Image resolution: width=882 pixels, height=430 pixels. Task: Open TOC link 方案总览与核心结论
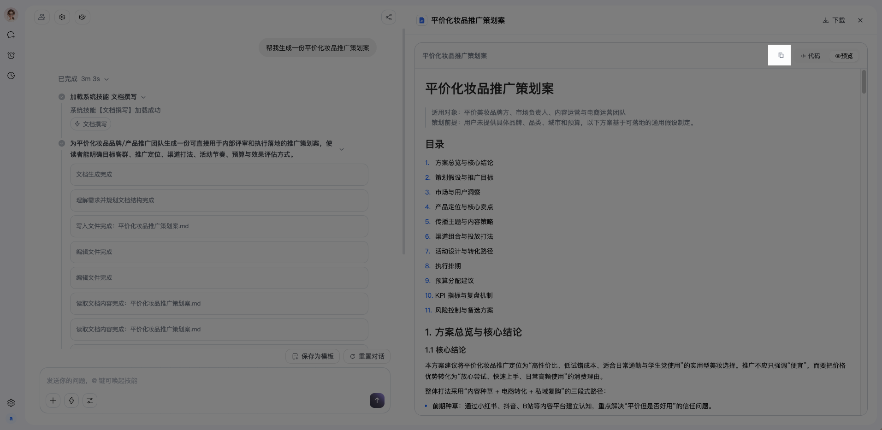click(x=464, y=163)
